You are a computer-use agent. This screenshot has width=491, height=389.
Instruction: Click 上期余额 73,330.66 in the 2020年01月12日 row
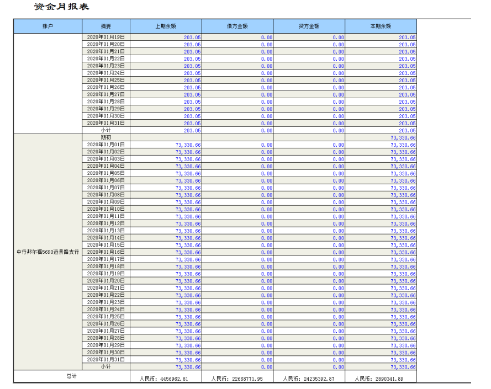click(188, 224)
